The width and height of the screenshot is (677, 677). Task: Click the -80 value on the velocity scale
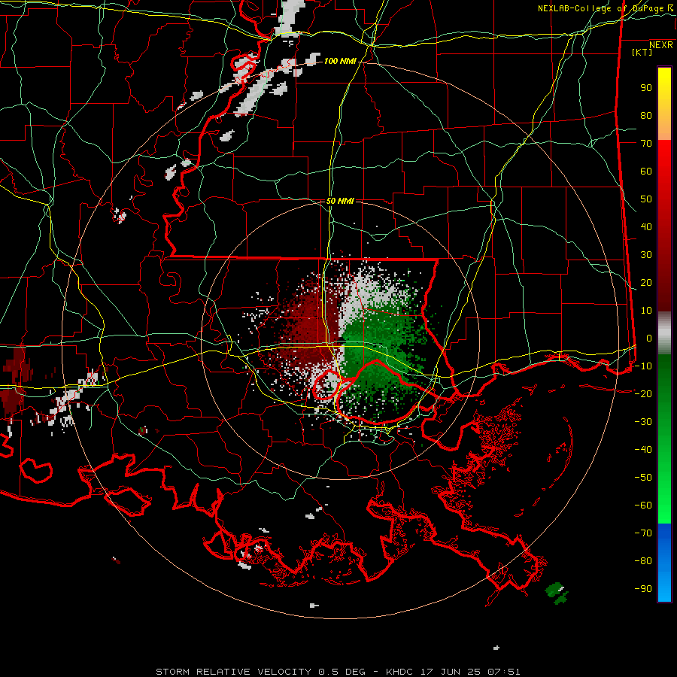tap(643, 561)
